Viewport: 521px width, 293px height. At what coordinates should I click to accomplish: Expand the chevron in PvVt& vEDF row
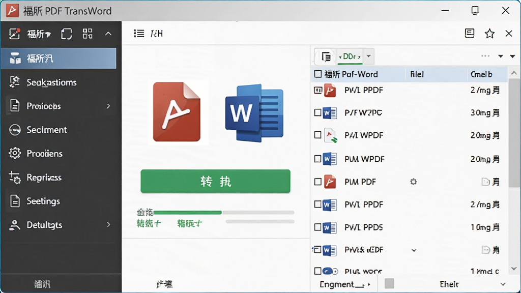pyautogui.click(x=414, y=250)
